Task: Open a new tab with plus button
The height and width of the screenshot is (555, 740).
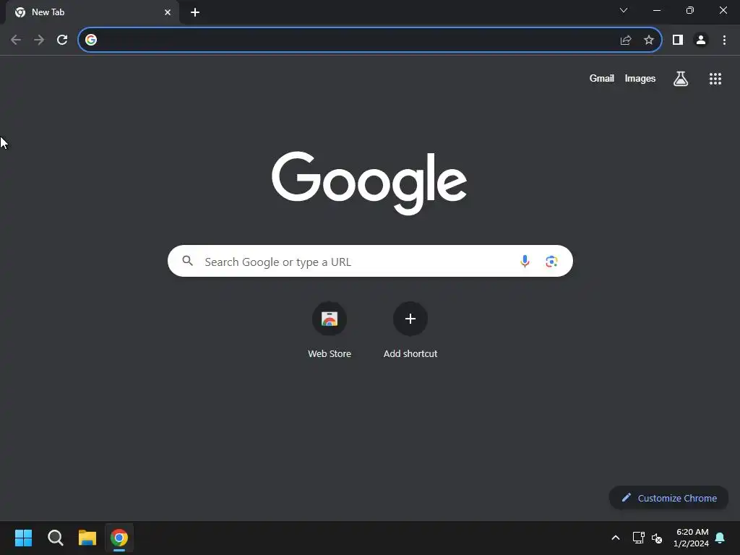Action: pos(195,12)
